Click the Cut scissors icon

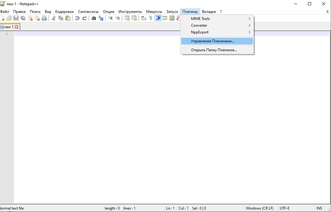click(53, 18)
